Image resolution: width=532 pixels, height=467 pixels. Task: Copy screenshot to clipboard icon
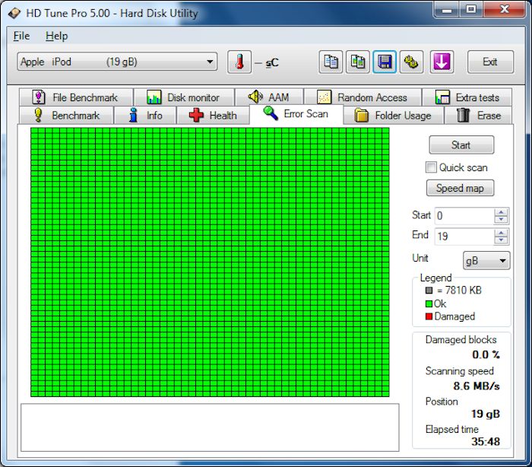point(358,62)
